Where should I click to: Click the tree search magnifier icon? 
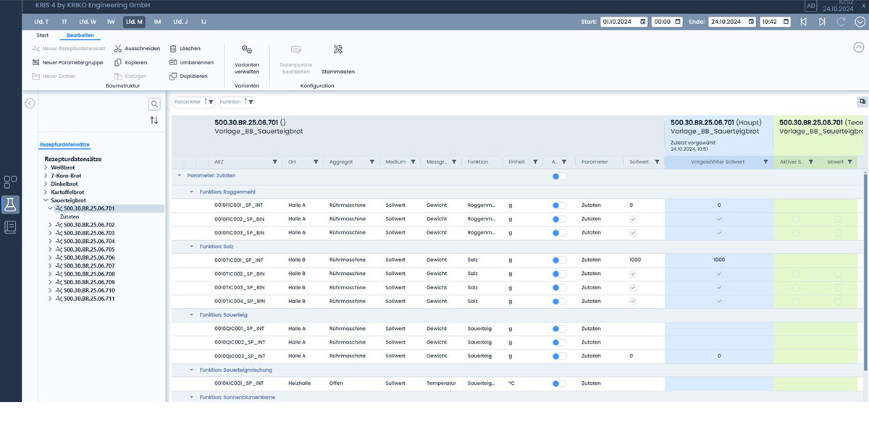154,104
